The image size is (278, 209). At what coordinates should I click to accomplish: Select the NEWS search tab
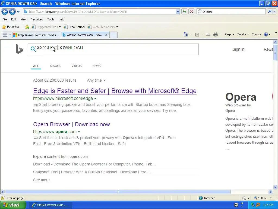[x=97, y=66]
